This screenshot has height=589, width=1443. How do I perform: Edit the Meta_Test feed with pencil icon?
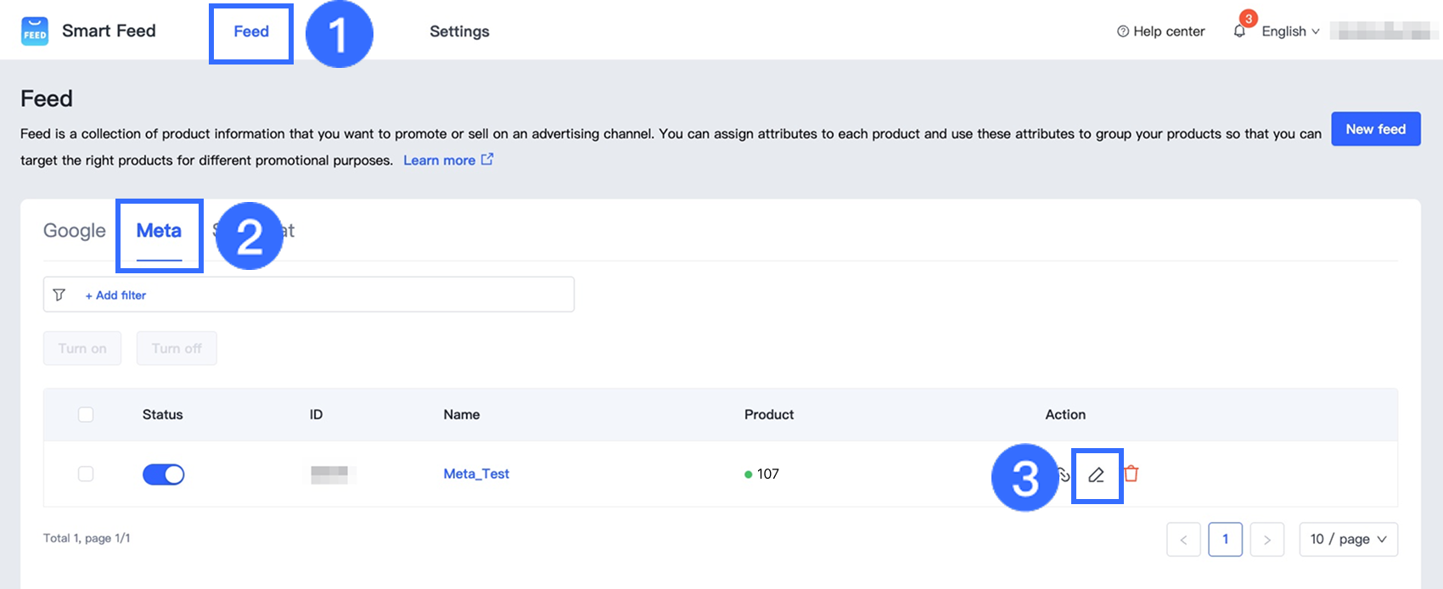tap(1097, 475)
